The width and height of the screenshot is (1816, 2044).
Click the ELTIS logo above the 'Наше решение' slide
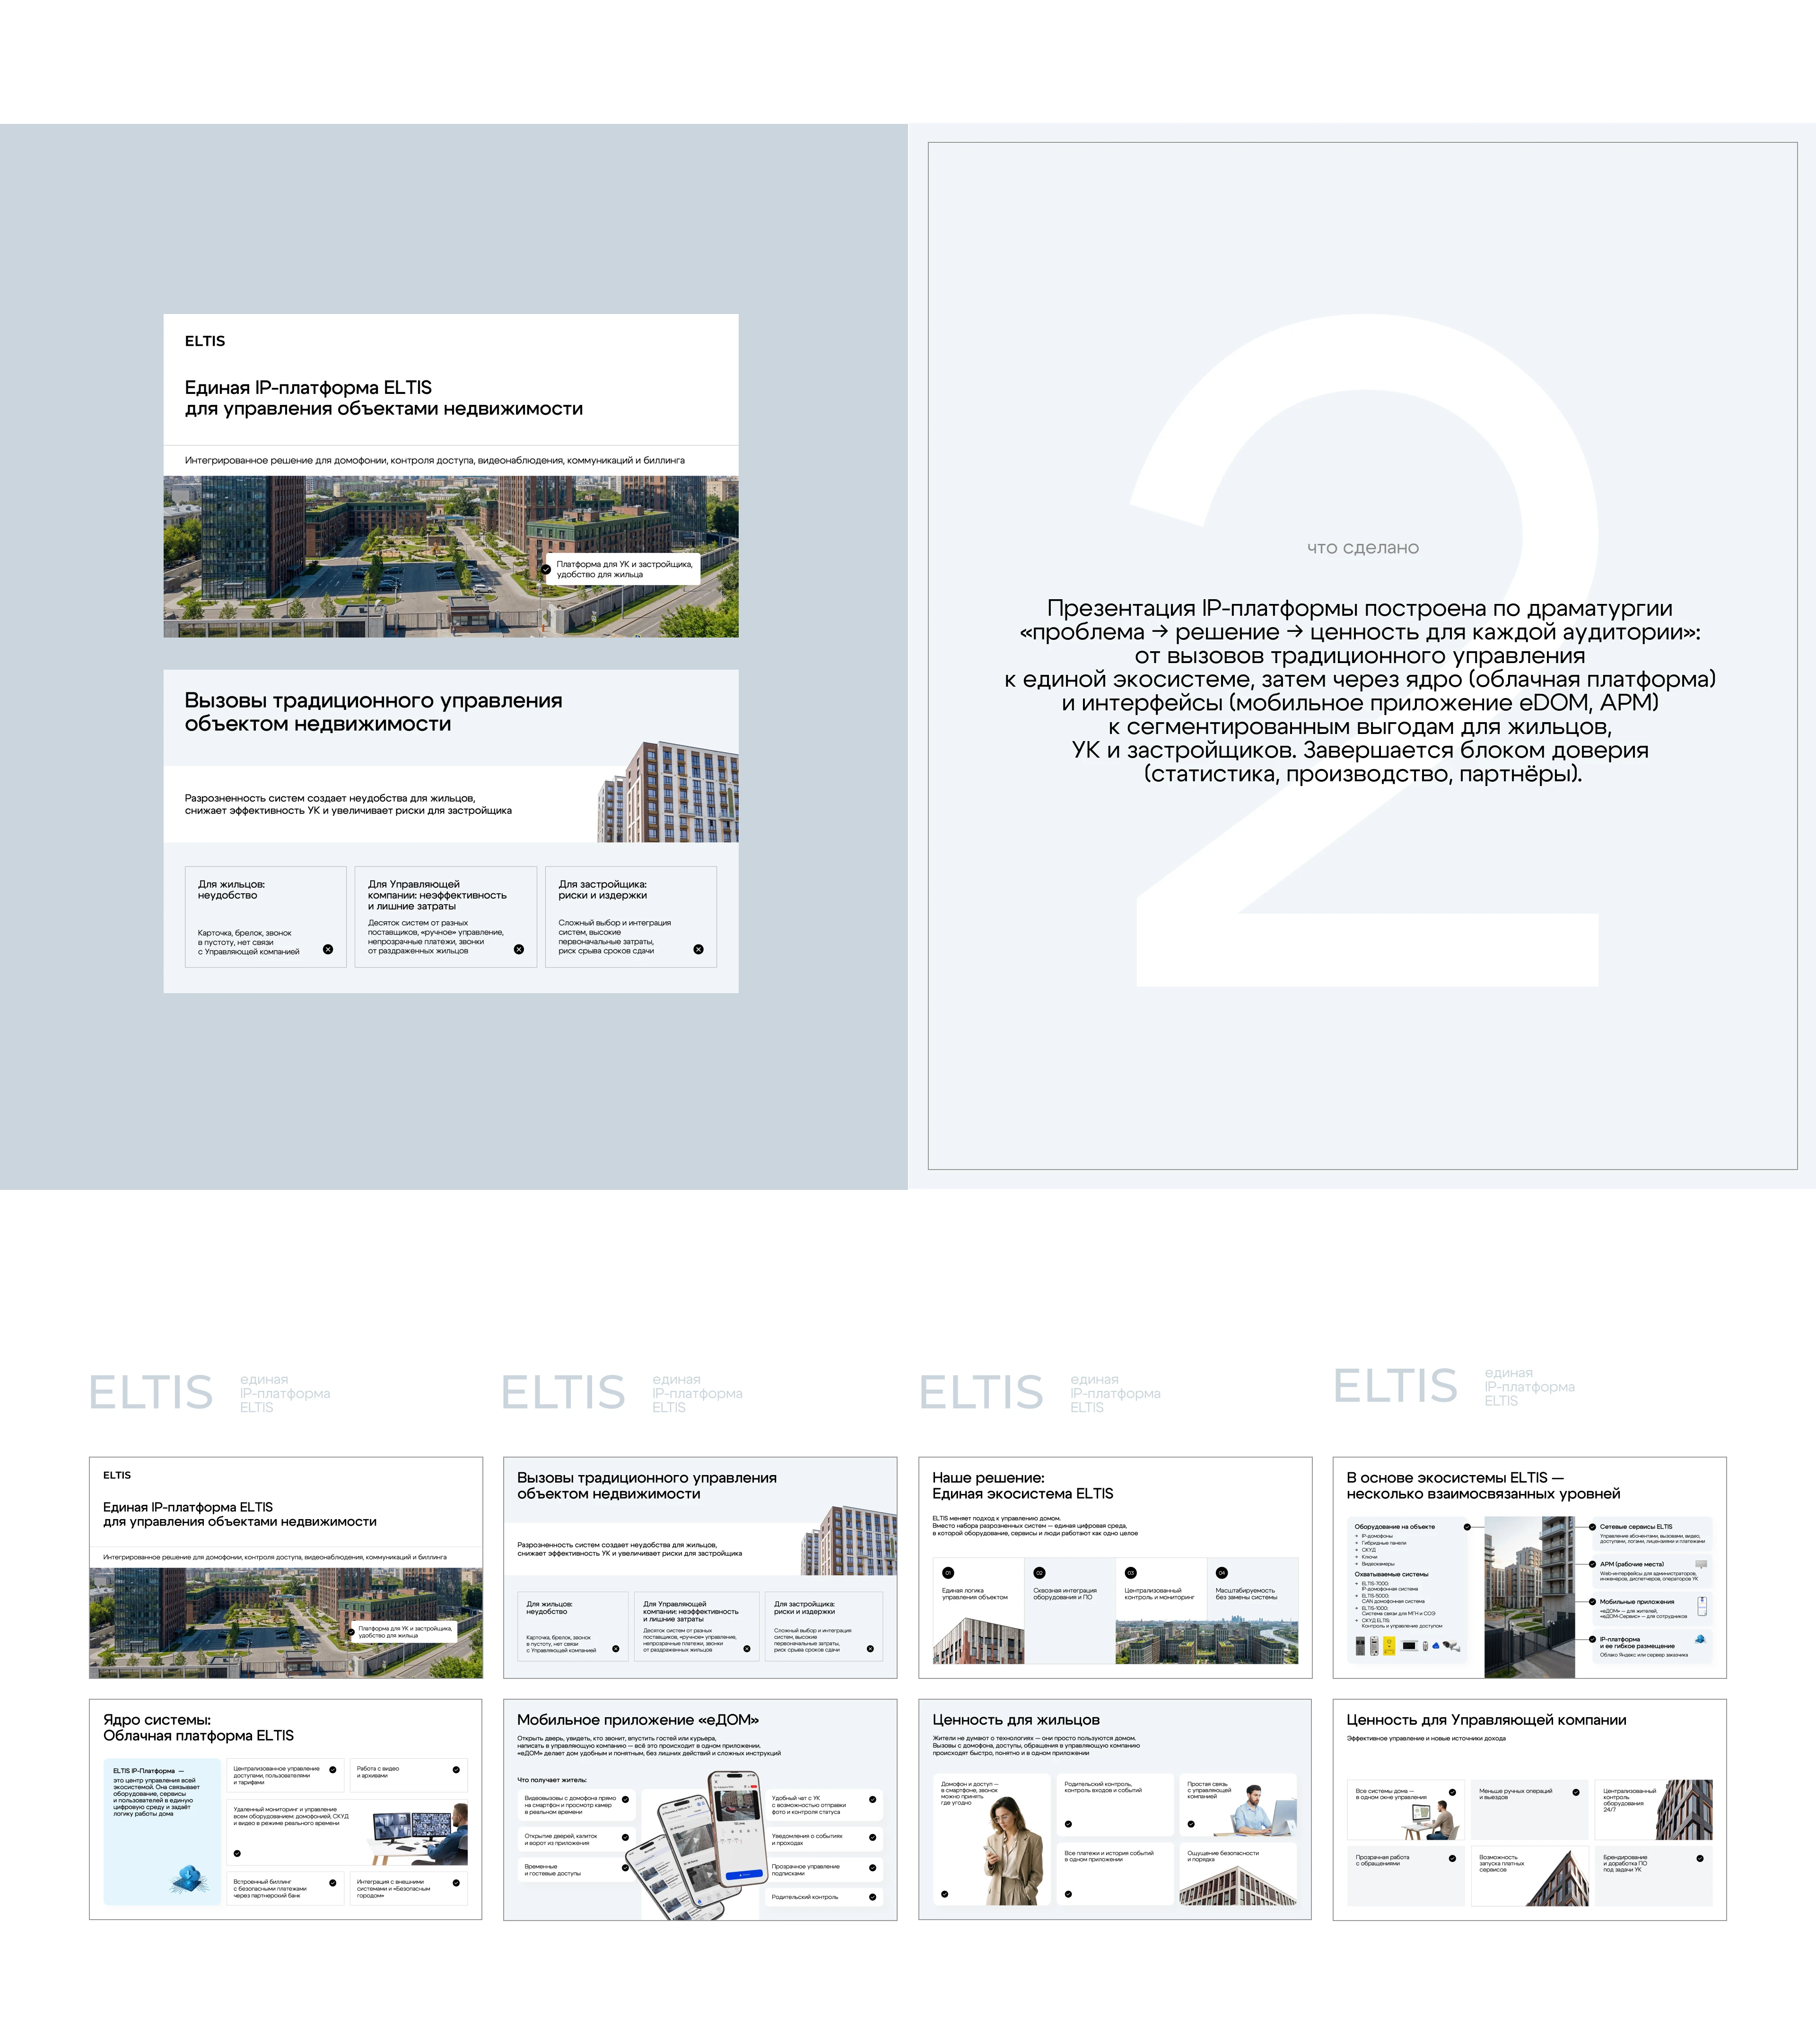coord(981,1392)
